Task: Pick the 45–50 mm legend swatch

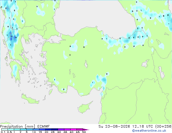Action: point(80,129)
